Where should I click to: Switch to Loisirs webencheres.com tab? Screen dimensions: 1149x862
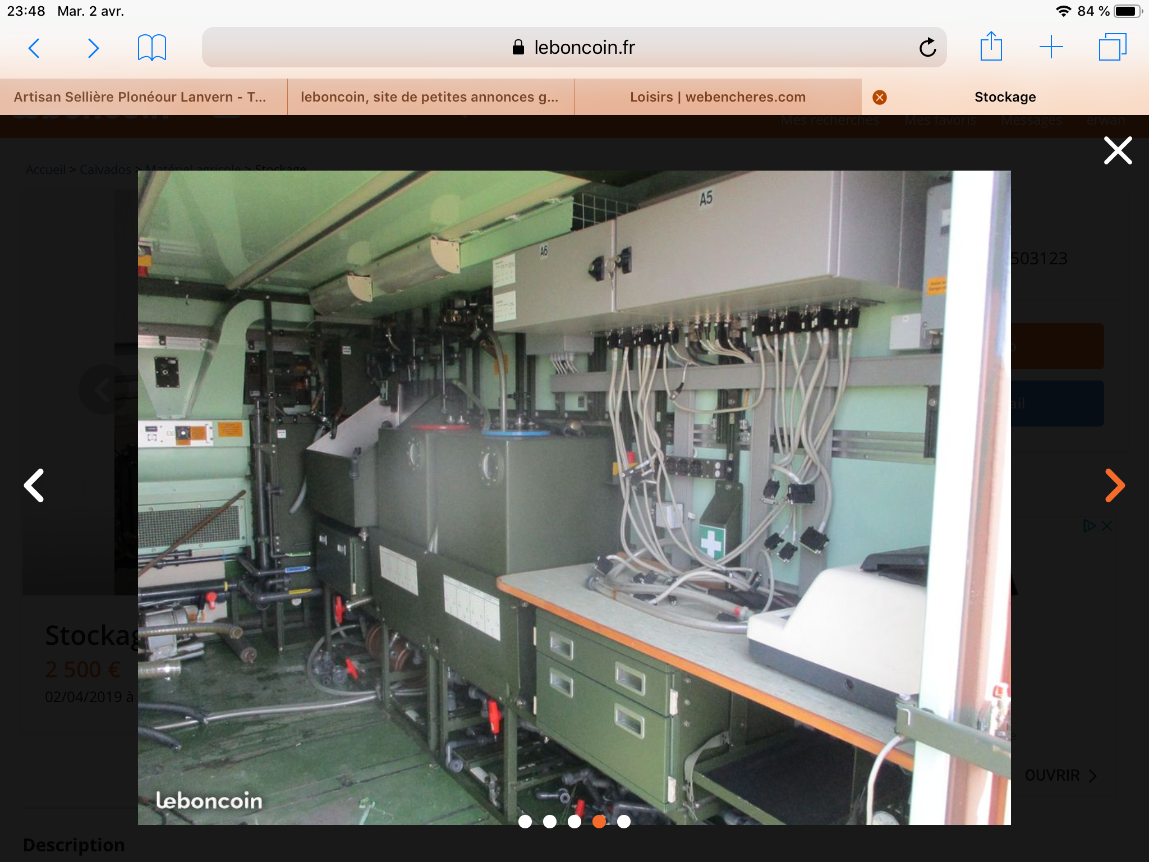(x=718, y=97)
